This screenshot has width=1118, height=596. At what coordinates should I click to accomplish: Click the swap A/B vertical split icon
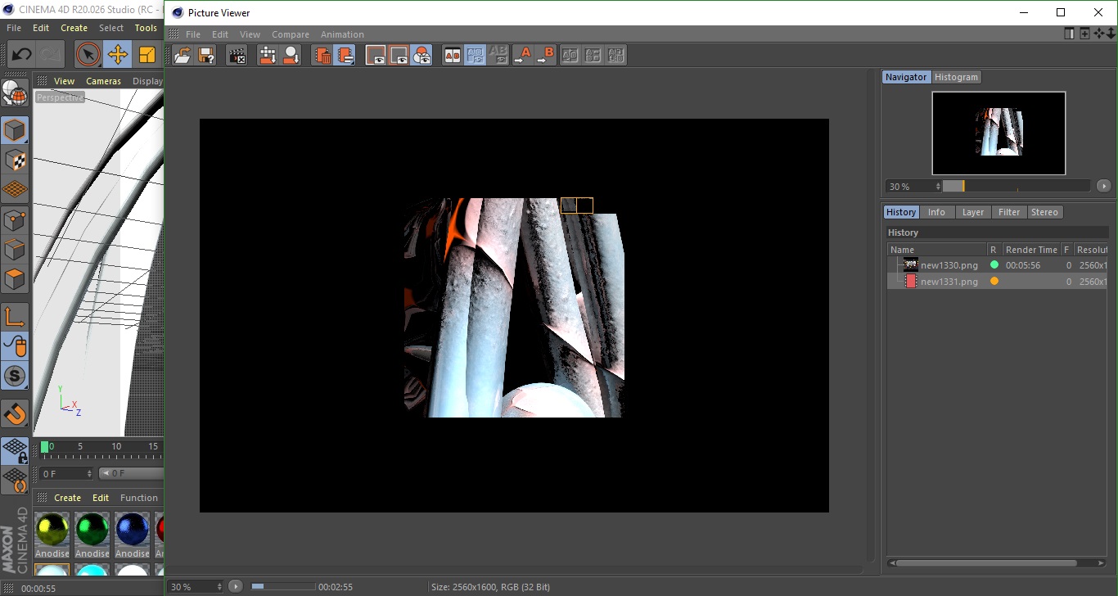[570, 56]
